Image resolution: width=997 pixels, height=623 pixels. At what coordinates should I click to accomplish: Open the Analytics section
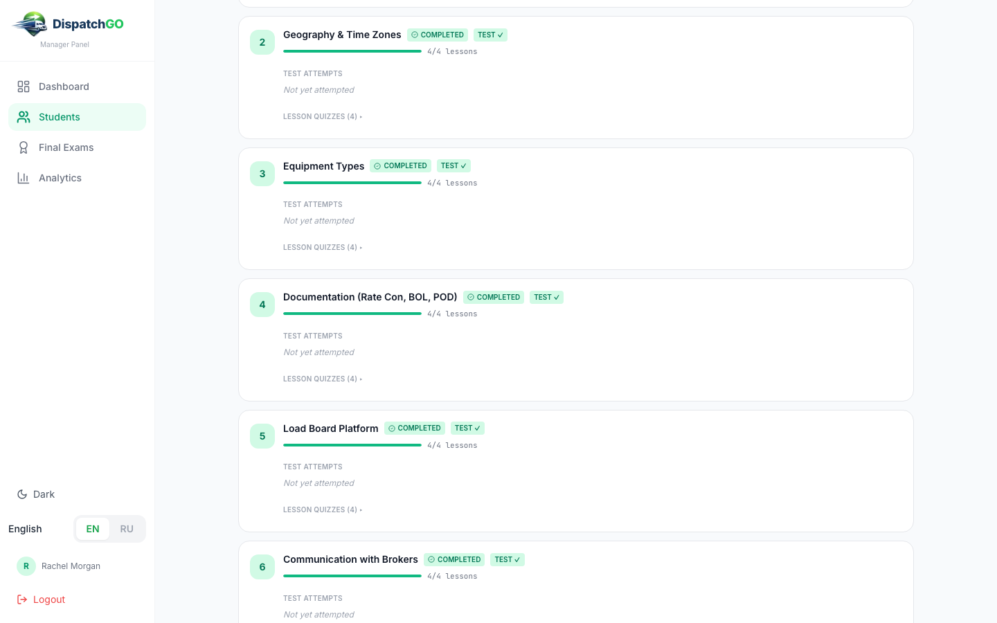[x=77, y=178]
